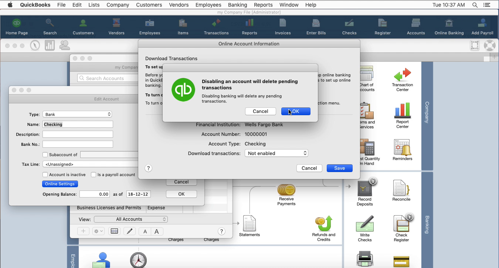Viewport: 499px width, 268px height.
Task: Open Customers center toolbar icon
Action: pos(83,27)
